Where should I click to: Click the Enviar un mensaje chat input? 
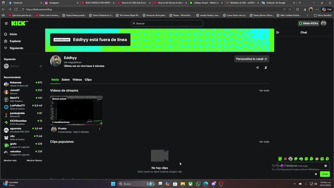(x=304, y=166)
